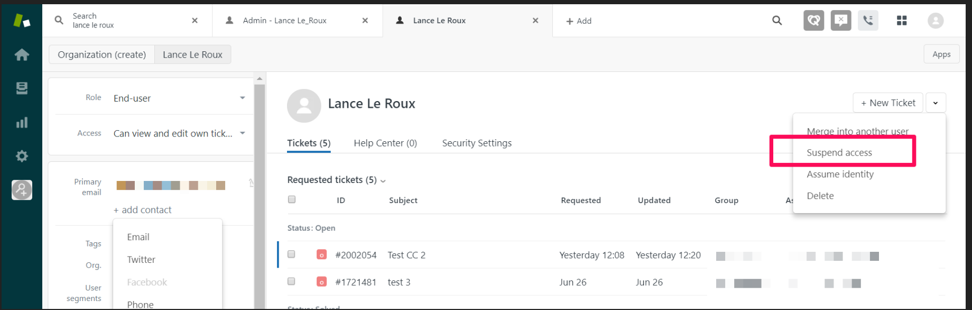Expand the Access permissions dropdown
972x310 pixels.
point(242,133)
